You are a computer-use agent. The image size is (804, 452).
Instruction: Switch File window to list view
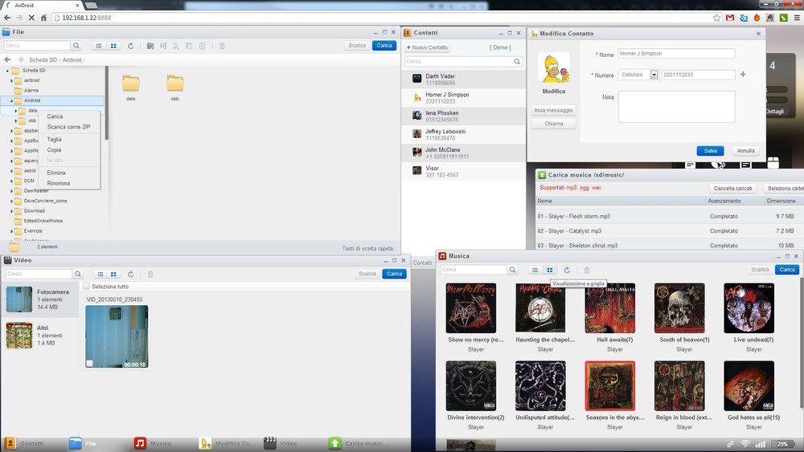coord(99,46)
